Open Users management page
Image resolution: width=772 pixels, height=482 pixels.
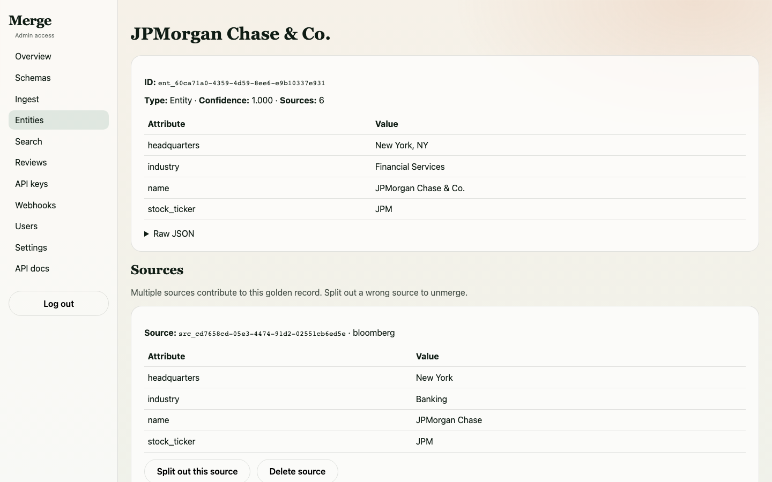(58, 226)
